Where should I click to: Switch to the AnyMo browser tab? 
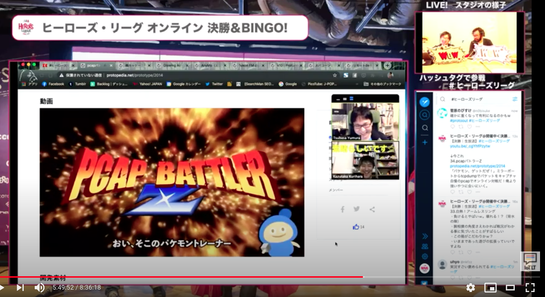(x=211, y=65)
